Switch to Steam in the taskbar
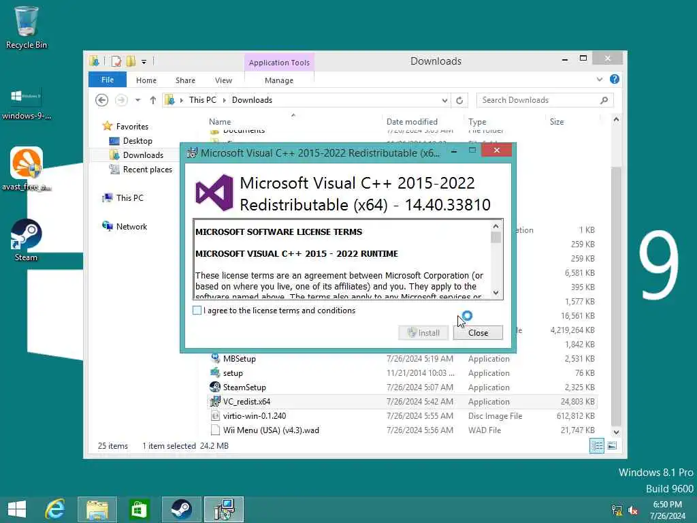The image size is (697, 523). click(181, 509)
